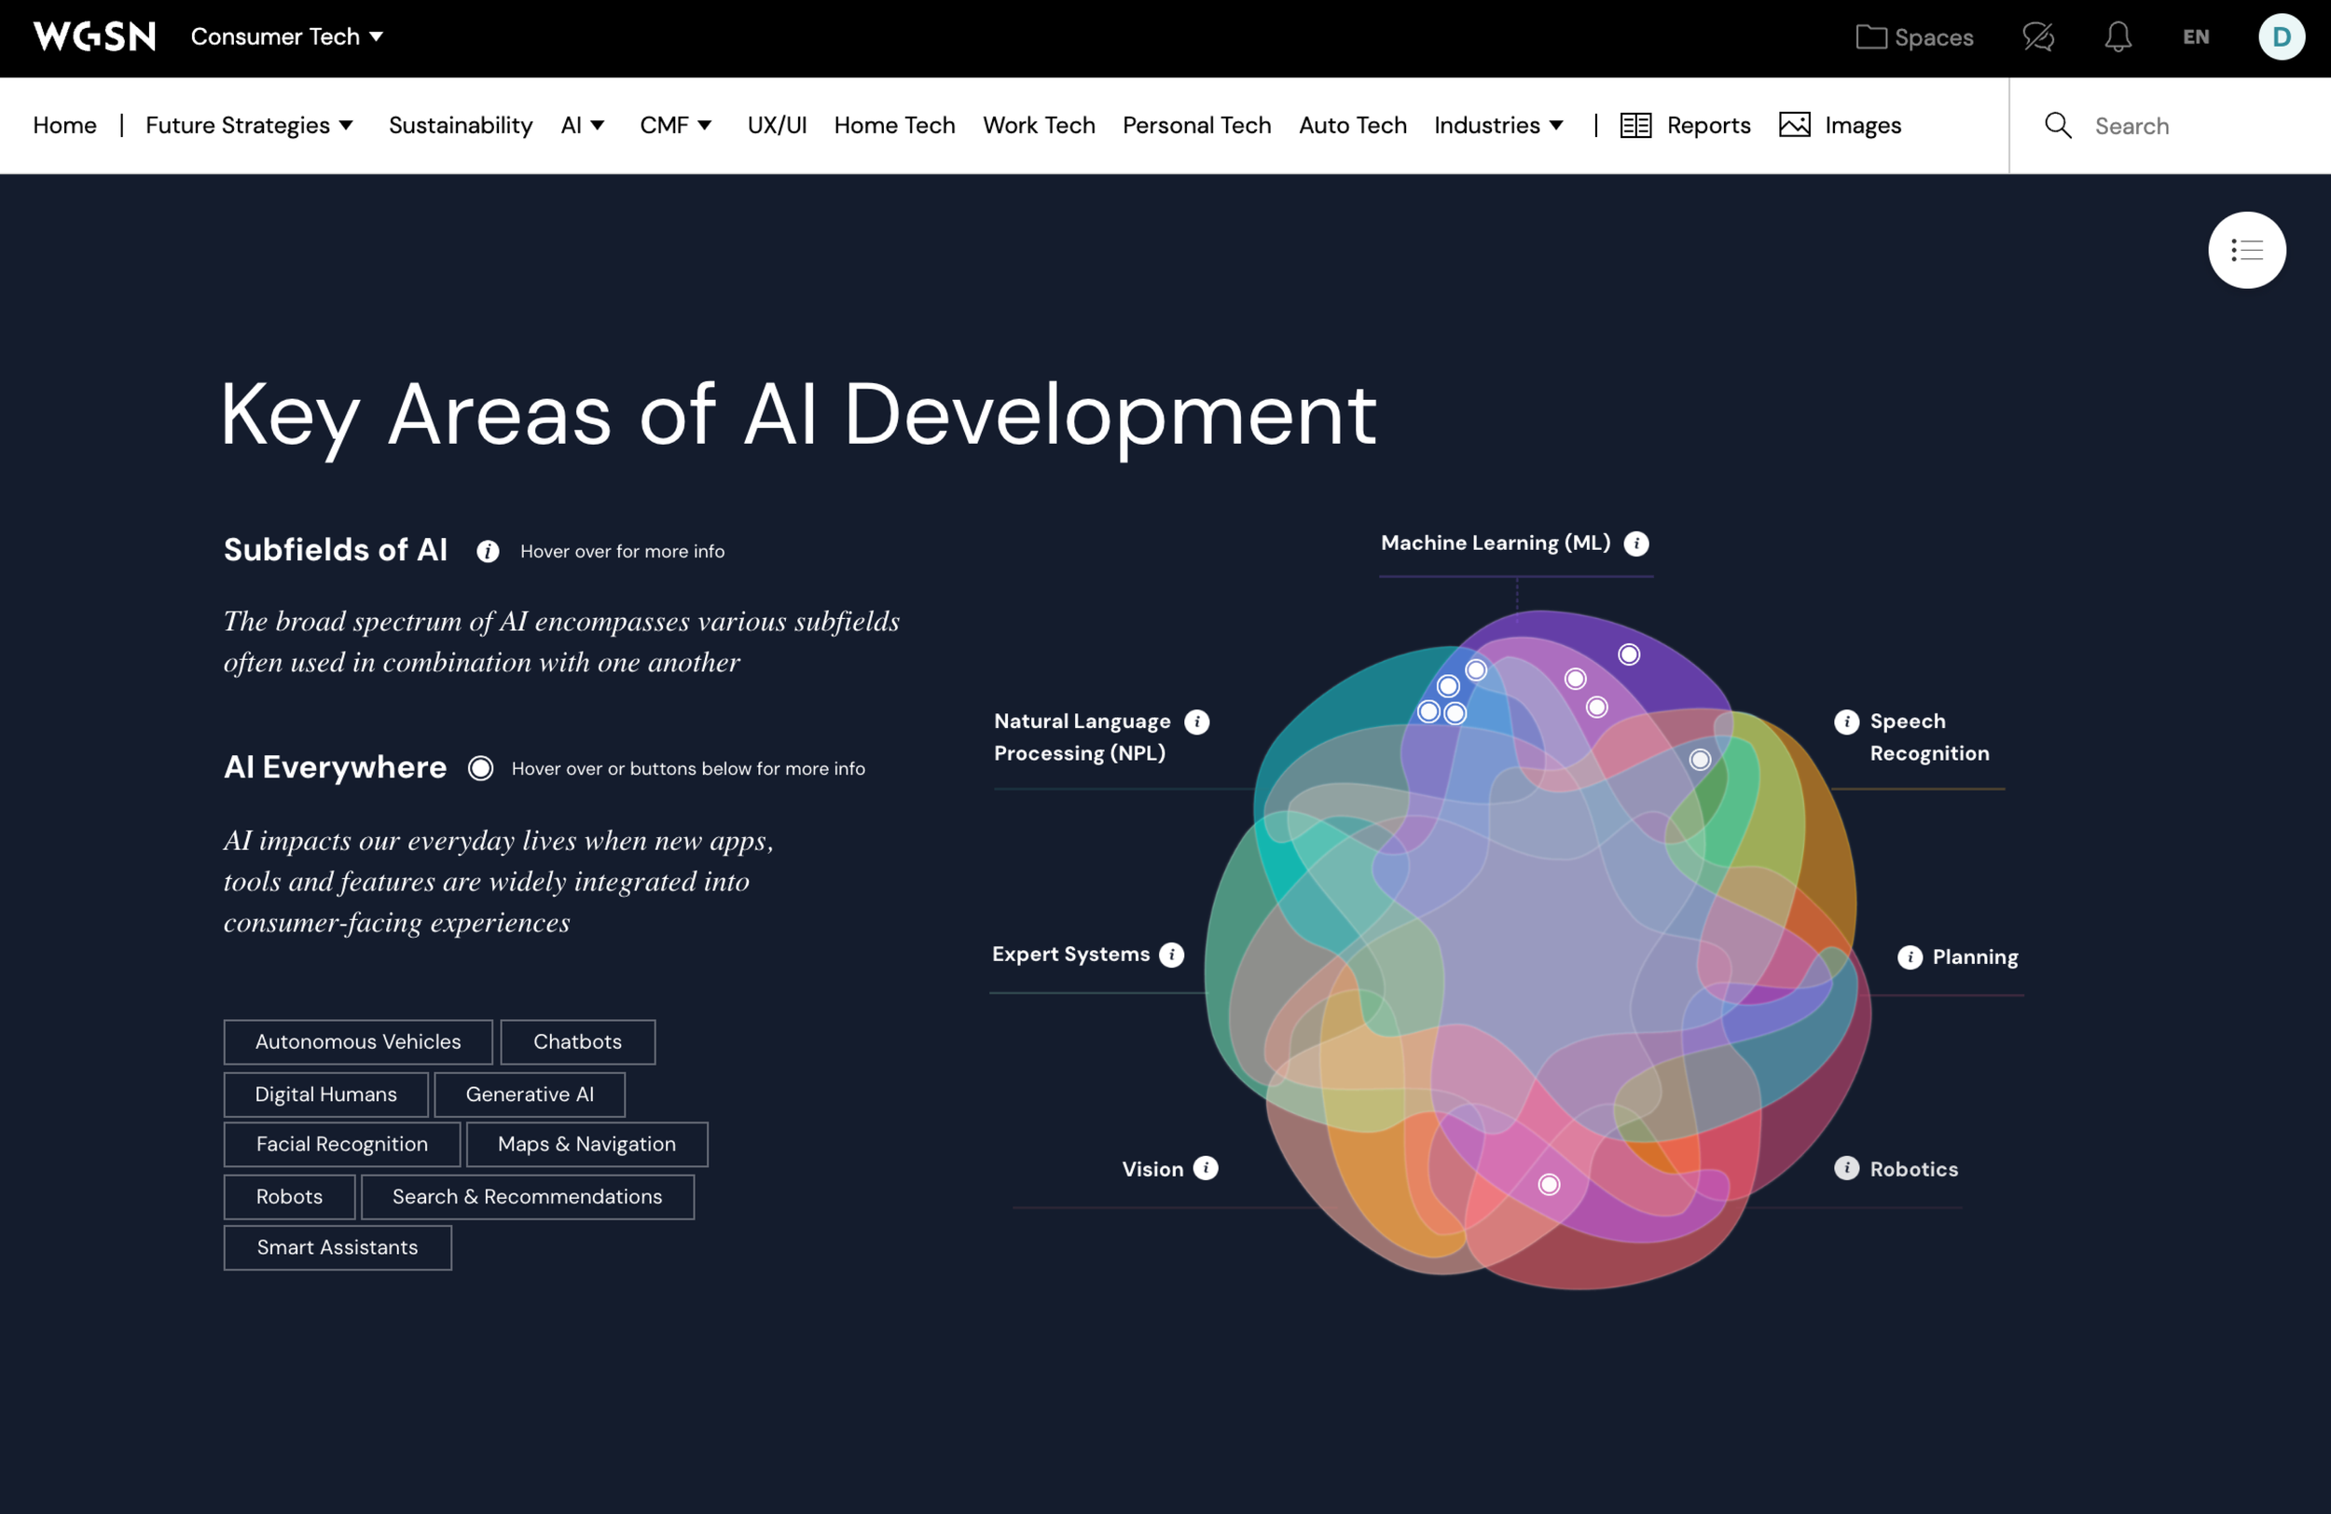Click the Vision info icon
This screenshot has width=2331, height=1514.
click(x=1206, y=1168)
